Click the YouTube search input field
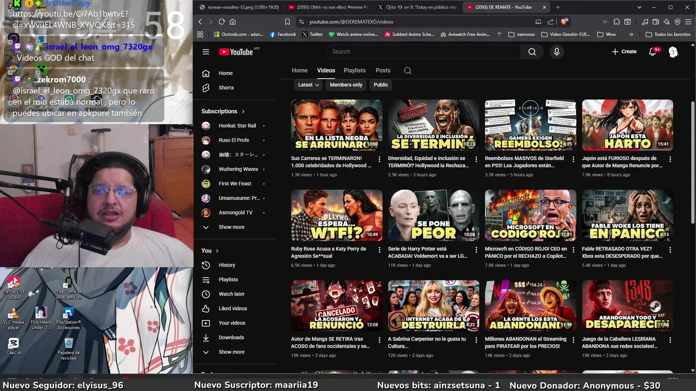The image size is (696, 391). [x=424, y=52]
